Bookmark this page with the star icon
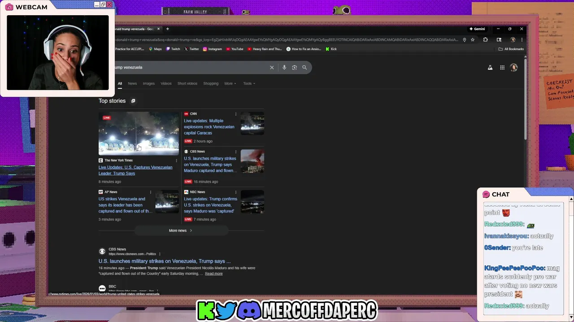The height and width of the screenshot is (322, 574). click(473, 40)
